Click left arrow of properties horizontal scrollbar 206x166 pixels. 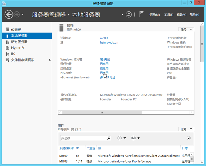60,112
